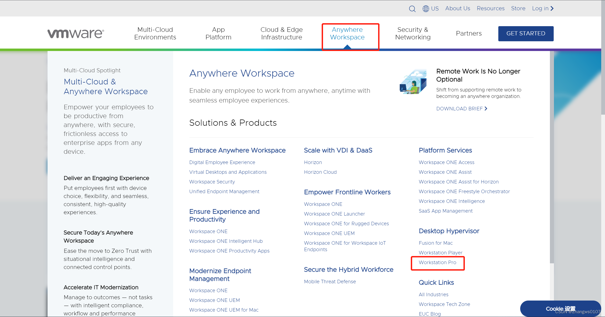This screenshot has width=605, height=317.
Task: Open Secure the Hybrid Workforce heading
Action: pyautogui.click(x=348, y=270)
